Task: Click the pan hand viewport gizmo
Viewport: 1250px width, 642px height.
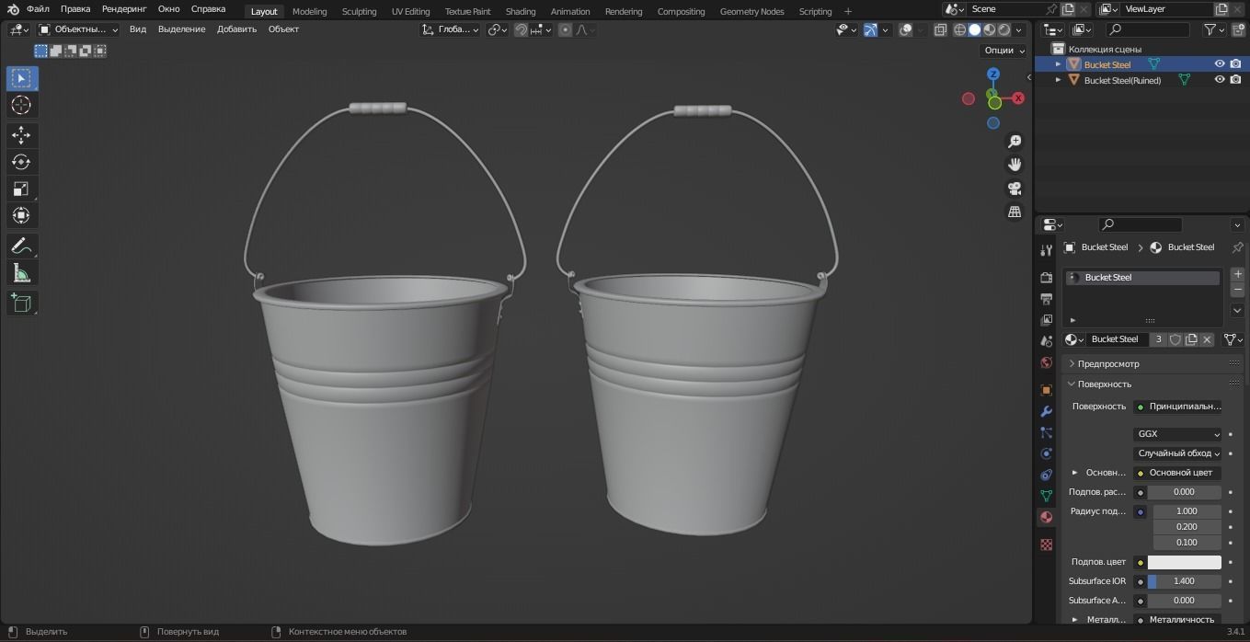Action: [1015, 165]
